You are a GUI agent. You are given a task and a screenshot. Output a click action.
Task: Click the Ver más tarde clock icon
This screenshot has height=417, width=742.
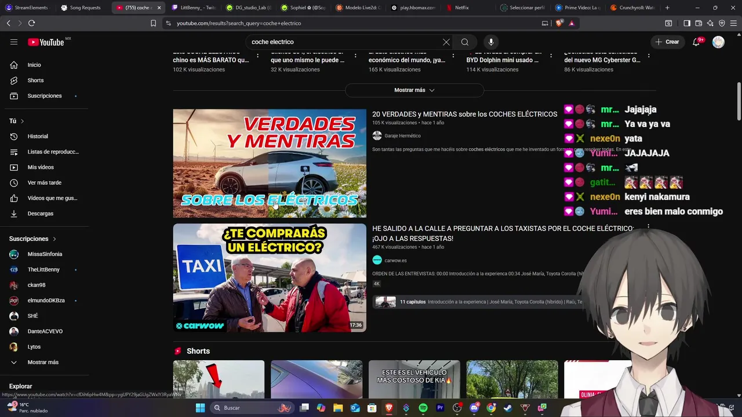(14, 182)
